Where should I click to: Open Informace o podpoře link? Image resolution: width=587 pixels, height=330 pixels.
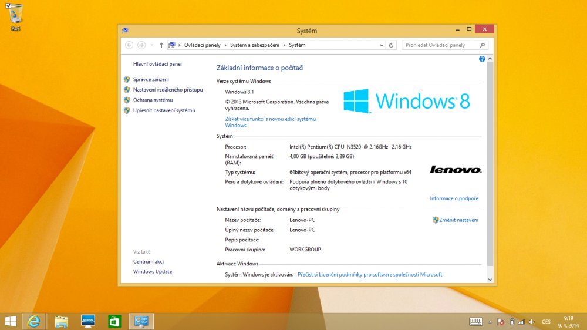coord(454,198)
